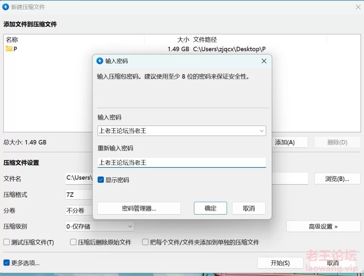The image size is (364, 276).
Task: Click the cancel button in password dialog
Action: click(x=248, y=208)
